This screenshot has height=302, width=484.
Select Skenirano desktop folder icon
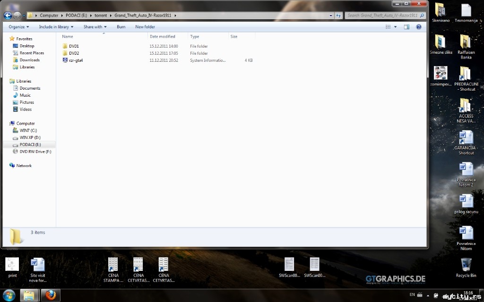tap(441, 13)
